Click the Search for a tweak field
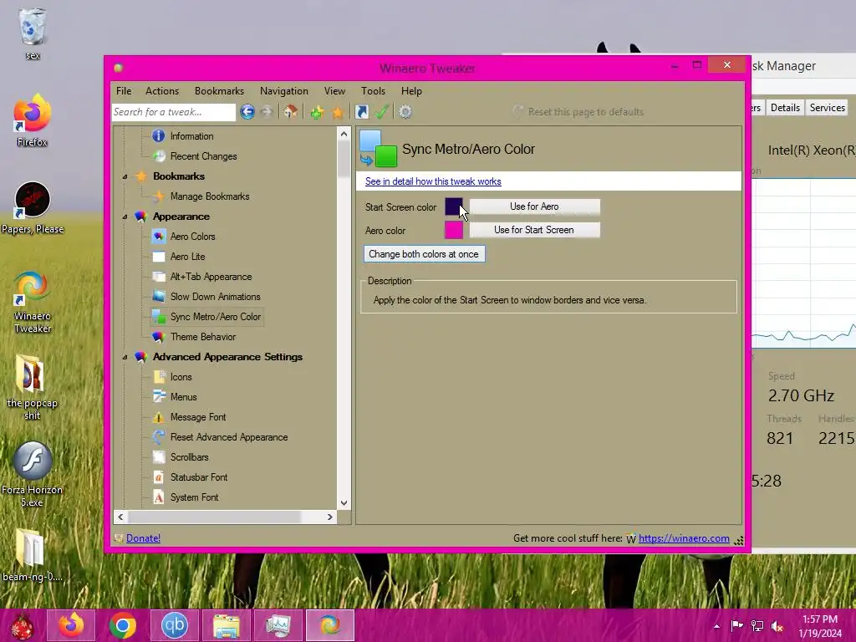856x642 pixels. 174,112
